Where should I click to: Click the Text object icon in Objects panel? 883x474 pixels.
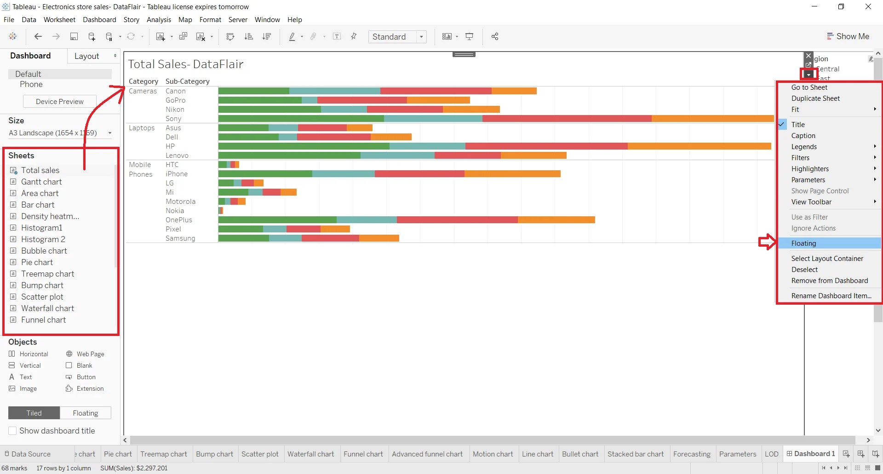point(12,377)
